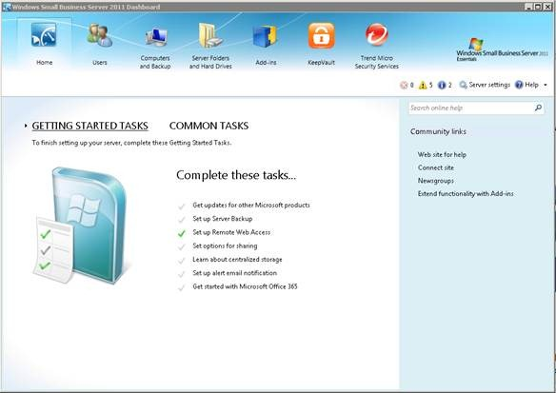
Task: Open Learn about centralized storage task
Action: pos(237,260)
